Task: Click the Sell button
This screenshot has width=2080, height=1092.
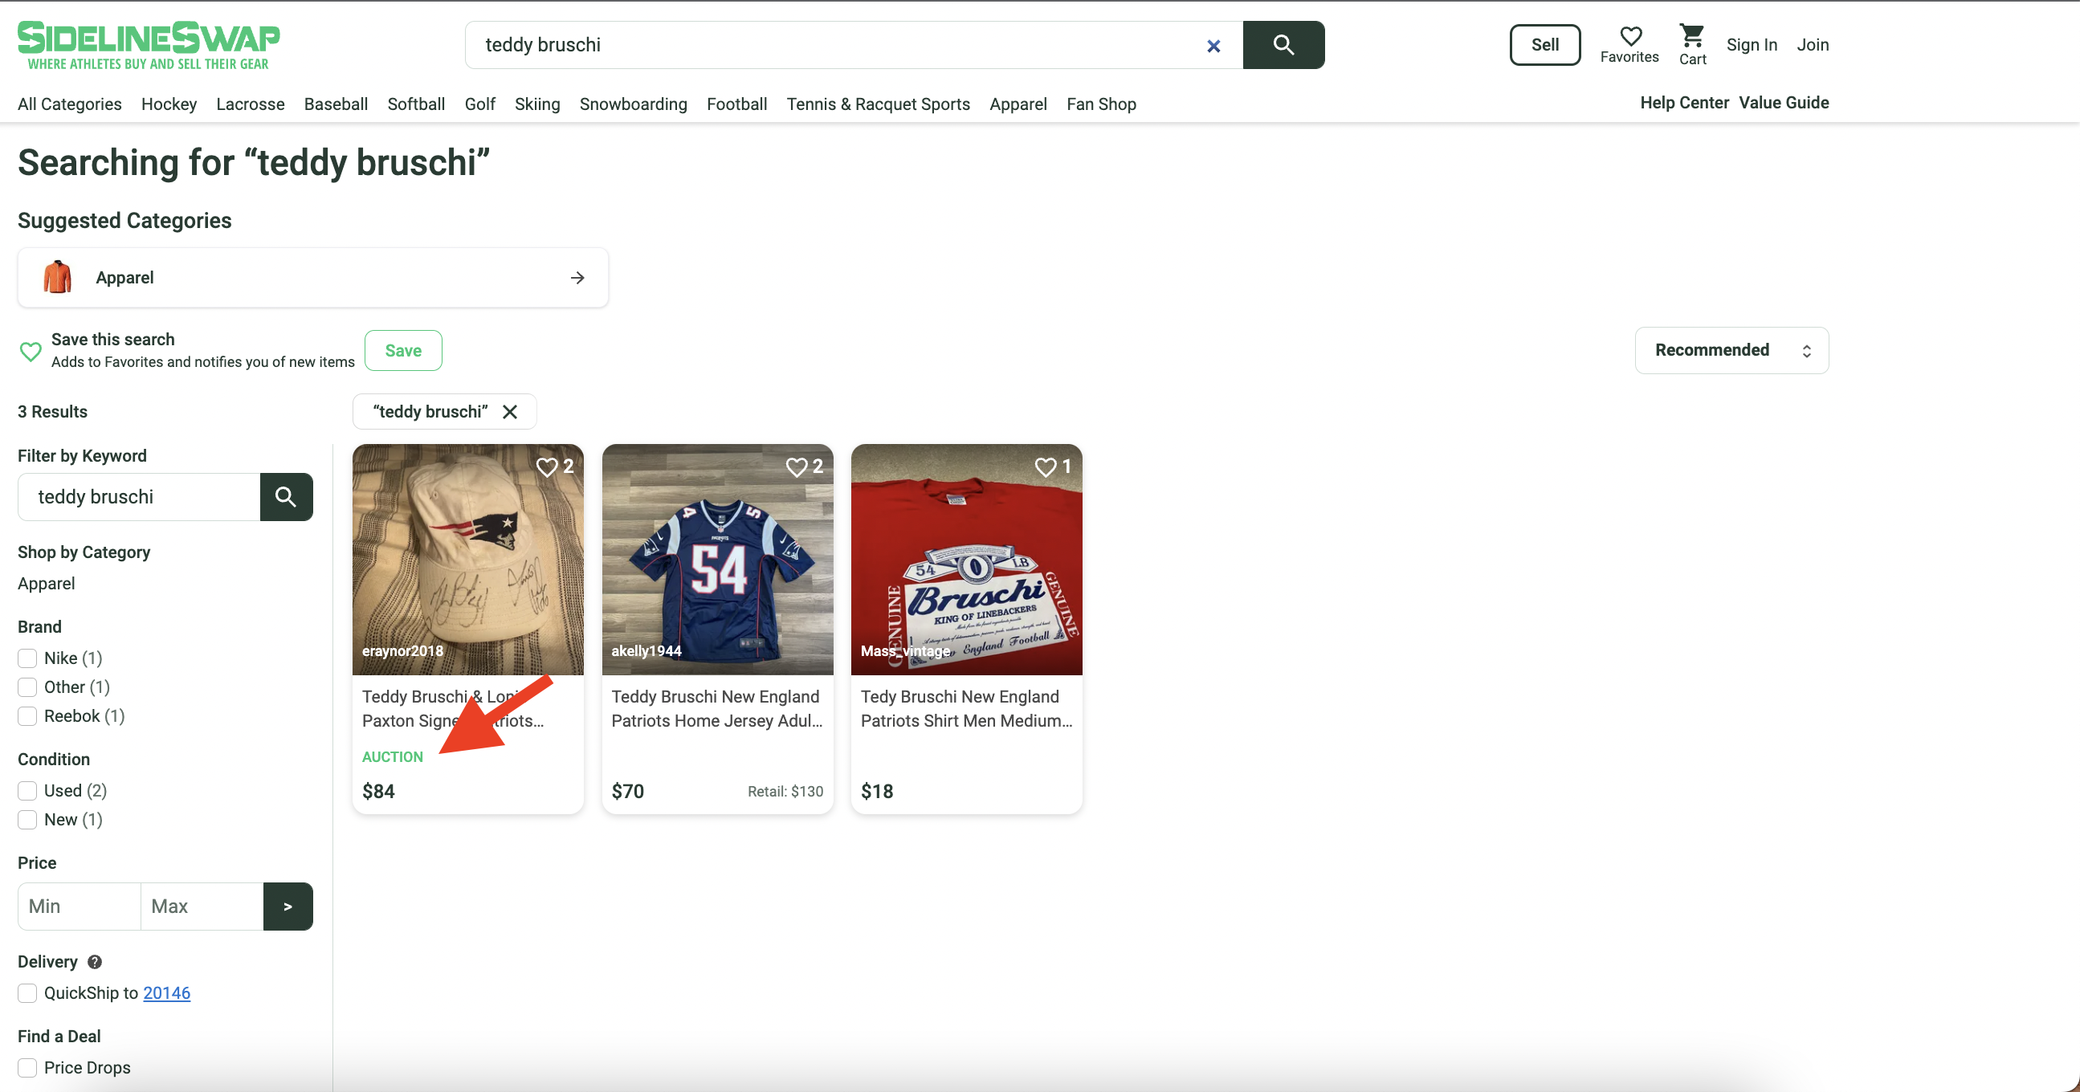Action: tap(1544, 45)
